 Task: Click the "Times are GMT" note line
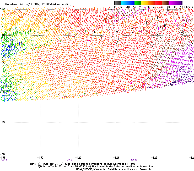tap(83, 164)
